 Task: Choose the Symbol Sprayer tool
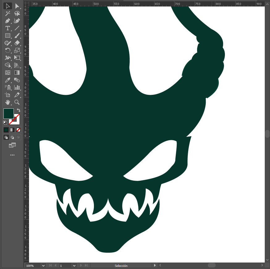point(8,87)
